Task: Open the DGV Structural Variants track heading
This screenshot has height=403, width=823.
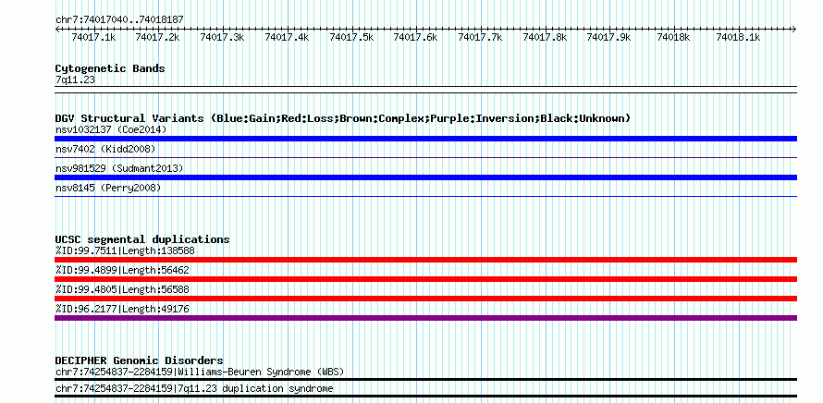Action: 343,118
